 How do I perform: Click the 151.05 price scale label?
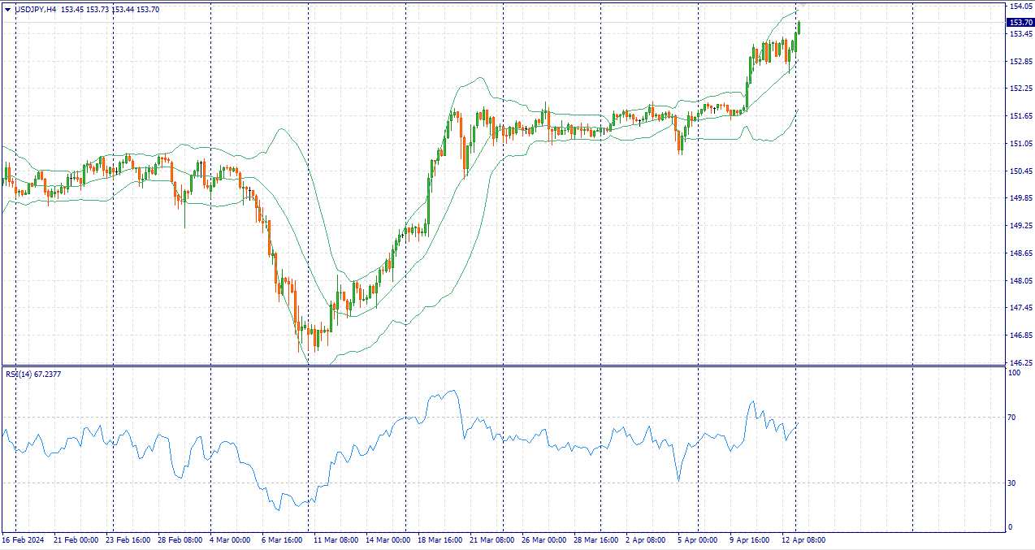pyautogui.click(x=1020, y=144)
